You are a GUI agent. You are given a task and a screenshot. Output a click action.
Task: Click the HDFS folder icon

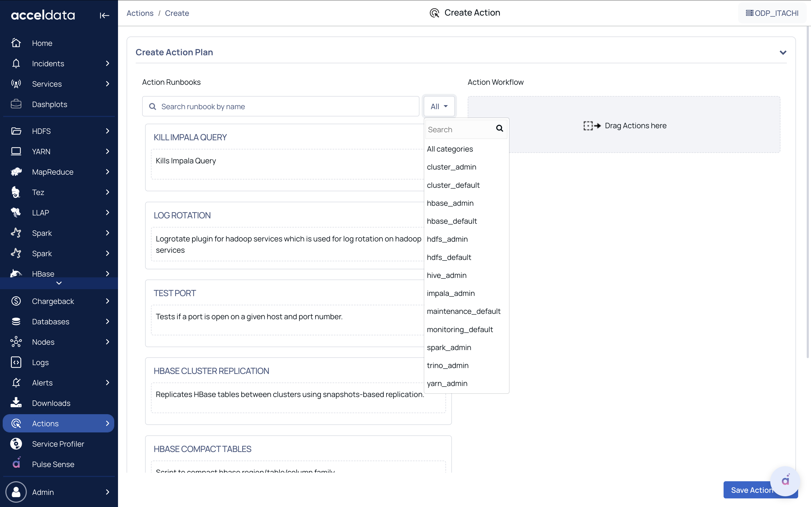(16, 131)
